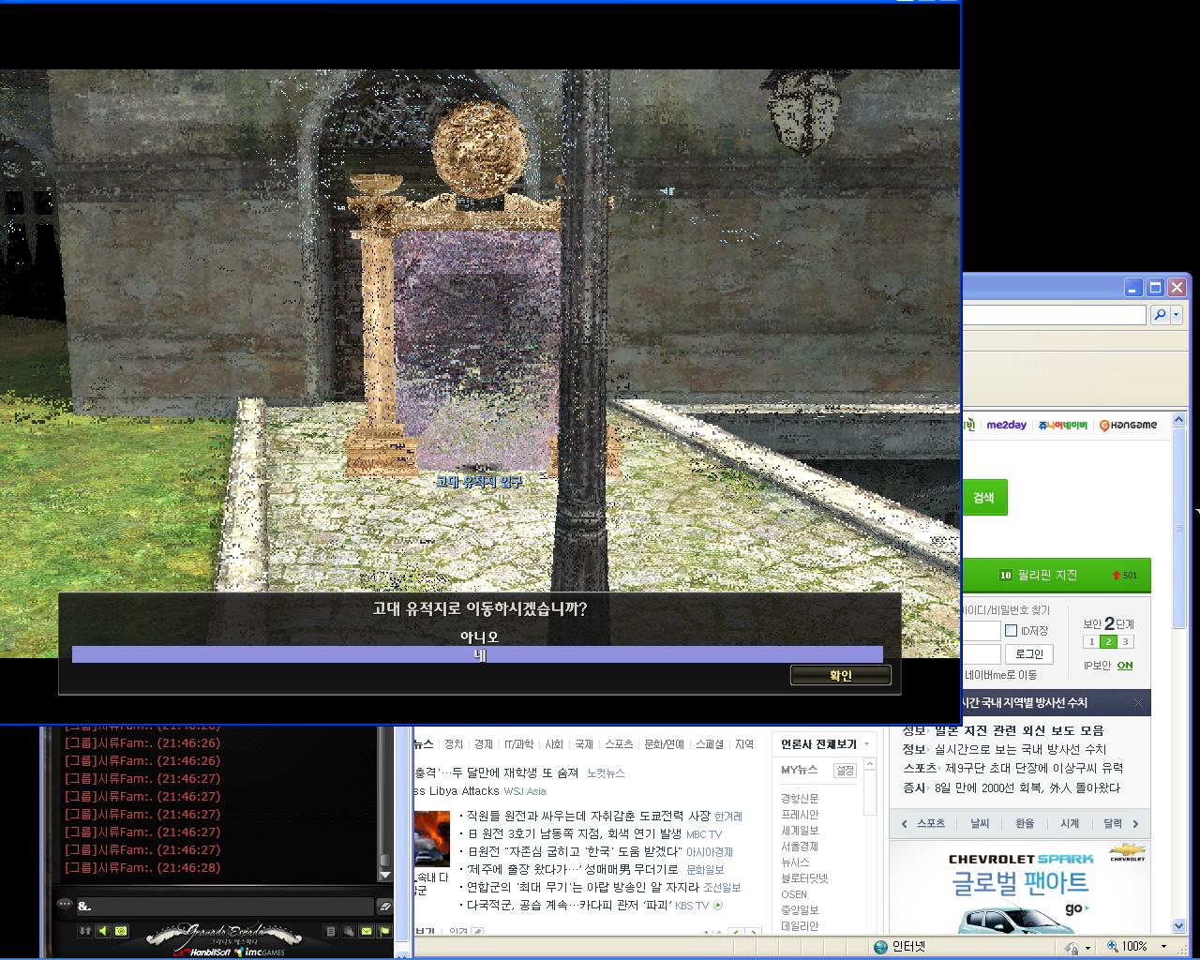Open the 달력 widget tab
The height and width of the screenshot is (960, 1200).
click(1113, 824)
